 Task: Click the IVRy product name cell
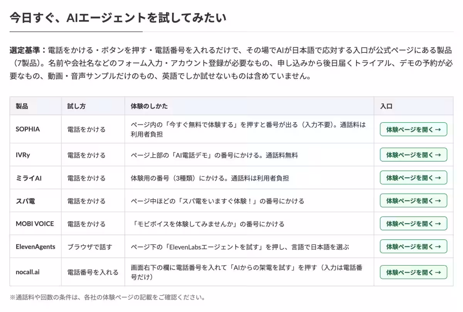[35, 155]
